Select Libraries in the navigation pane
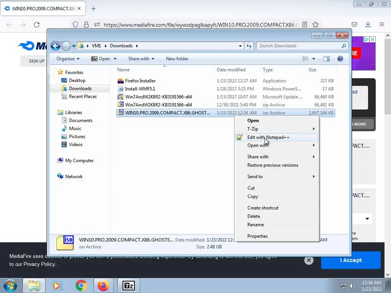391x293 pixels. click(74, 113)
